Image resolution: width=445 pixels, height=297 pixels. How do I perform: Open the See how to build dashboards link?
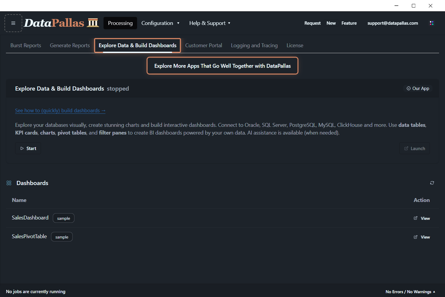click(60, 110)
